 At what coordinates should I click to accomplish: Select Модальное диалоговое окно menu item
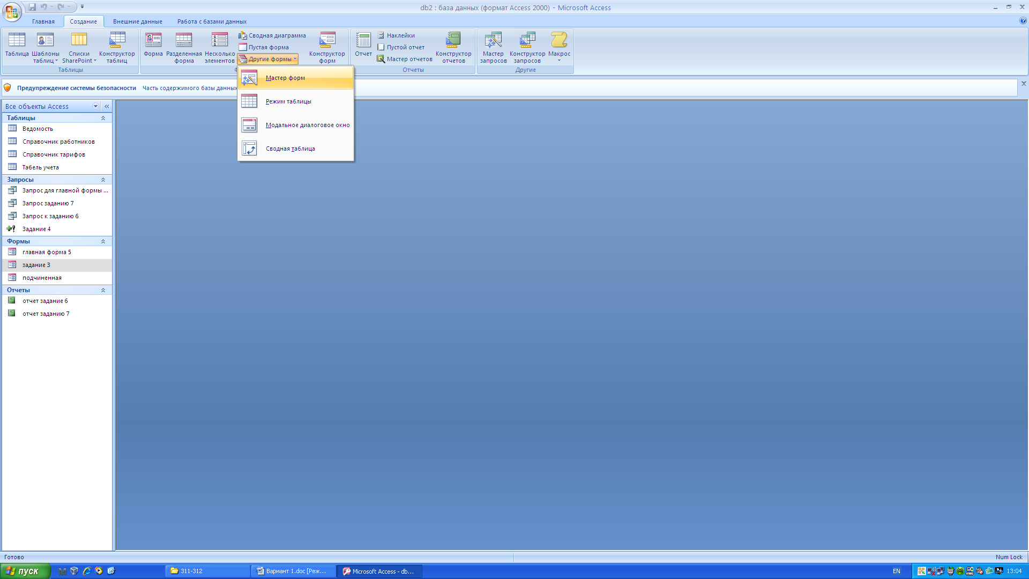pyautogui.click(x=296, y=125)
